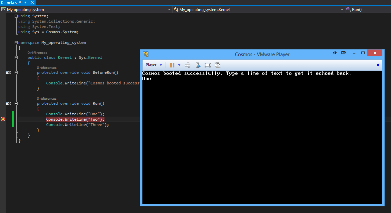Minimize the Cosmos VMware Player window

[354, 53]
